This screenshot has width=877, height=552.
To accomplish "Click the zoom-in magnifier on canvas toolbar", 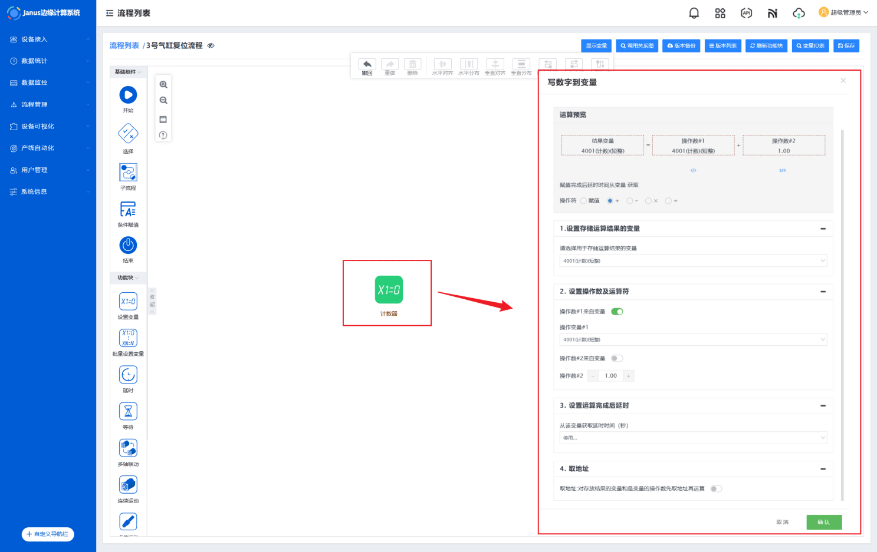I will (x=163, y=85).
